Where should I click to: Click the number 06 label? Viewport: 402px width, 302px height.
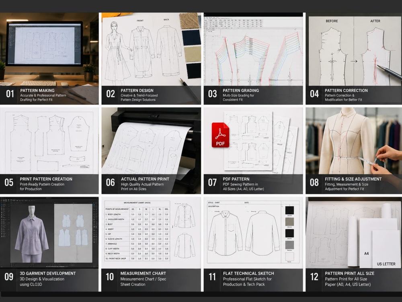(x=111, y=182)
